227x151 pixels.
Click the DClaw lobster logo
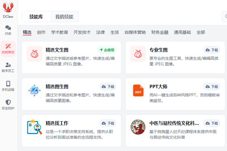(8, 6)
